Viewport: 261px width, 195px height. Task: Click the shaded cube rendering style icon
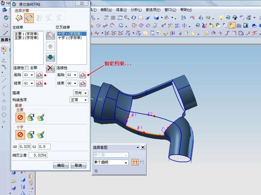pos(156,18)
